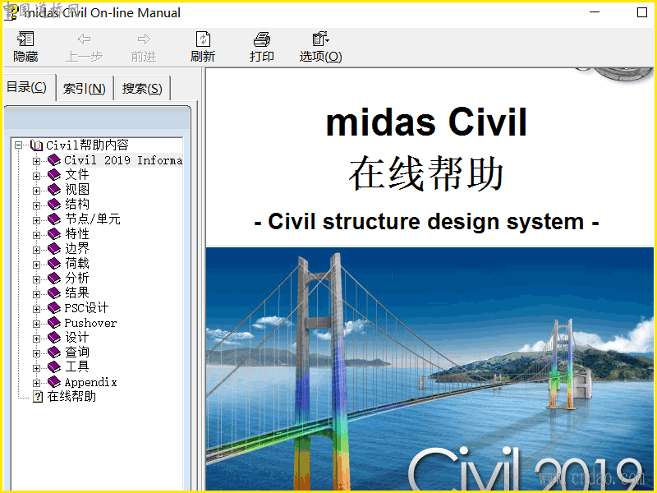Click the book icon next to Appendix

pos(54,382)
